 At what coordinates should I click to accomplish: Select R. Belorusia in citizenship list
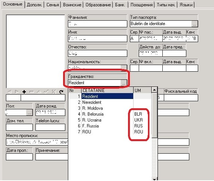click(110, 114)
